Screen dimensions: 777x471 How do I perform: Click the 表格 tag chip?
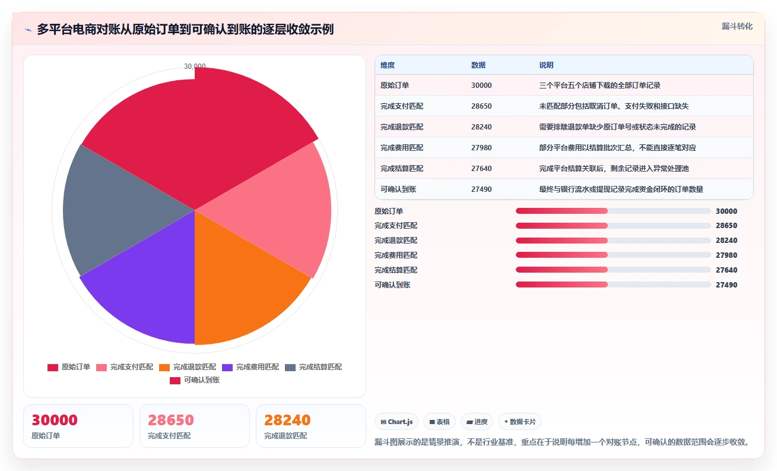coord(440,422)
